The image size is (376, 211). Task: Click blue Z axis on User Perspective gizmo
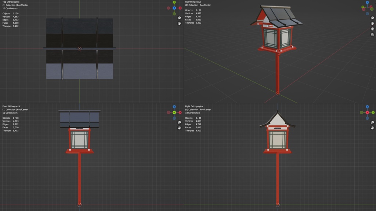pos(367,3)
